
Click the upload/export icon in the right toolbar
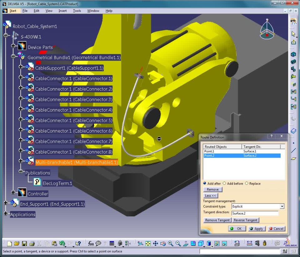point(293,42)
